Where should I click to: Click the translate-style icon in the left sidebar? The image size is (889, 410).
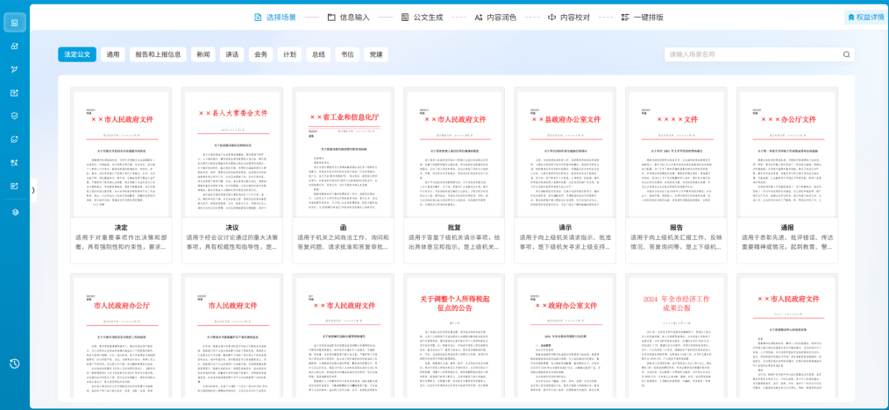[x=15, y=163]
